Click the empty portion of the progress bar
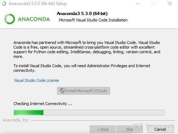178x134 pixels. point(104,113)
